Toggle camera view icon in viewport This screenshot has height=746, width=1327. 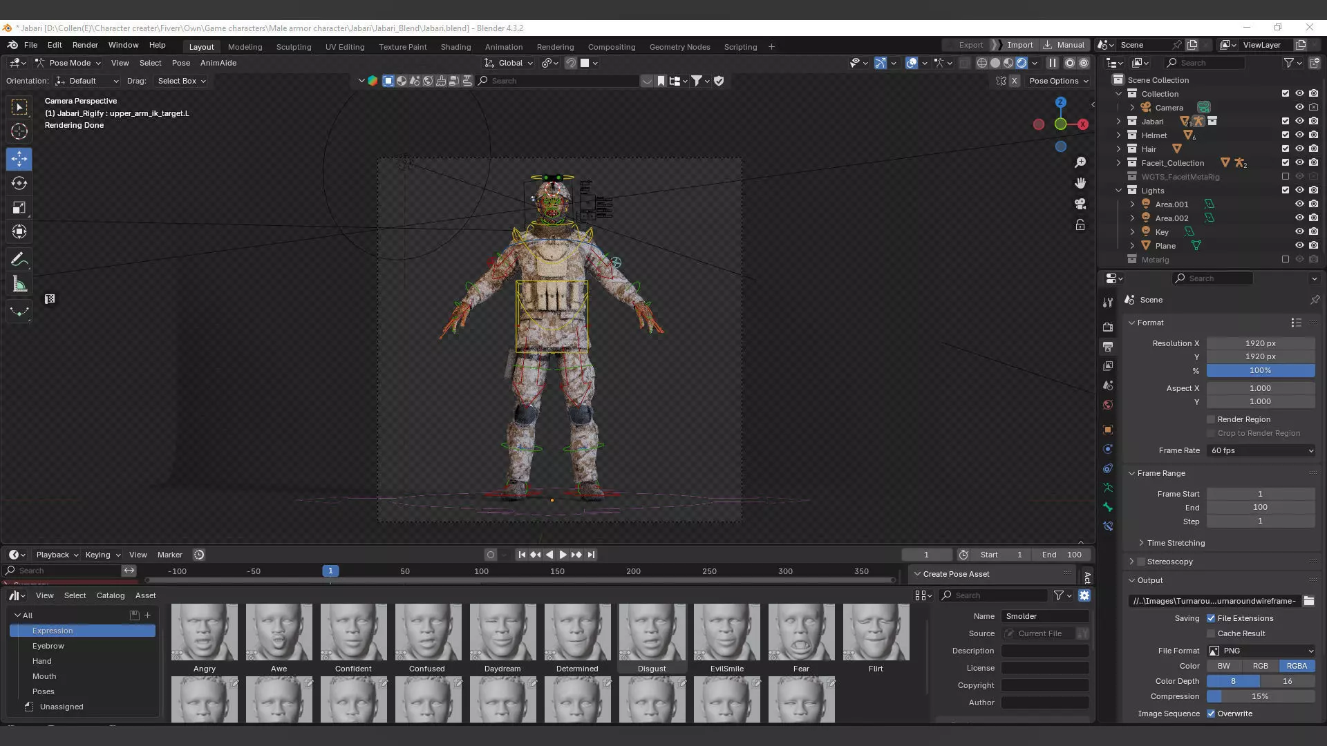(1080, 204)
